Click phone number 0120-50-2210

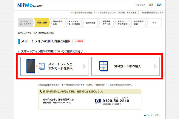click(116, 101)
